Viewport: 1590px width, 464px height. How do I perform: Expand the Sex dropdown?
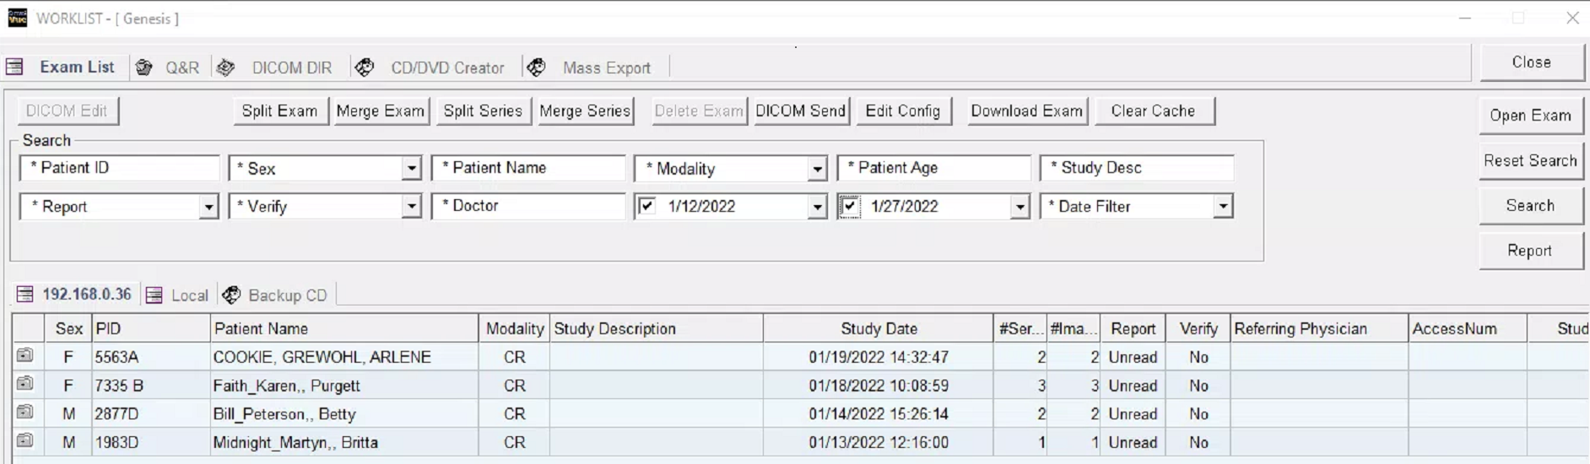tap(411, 169)
